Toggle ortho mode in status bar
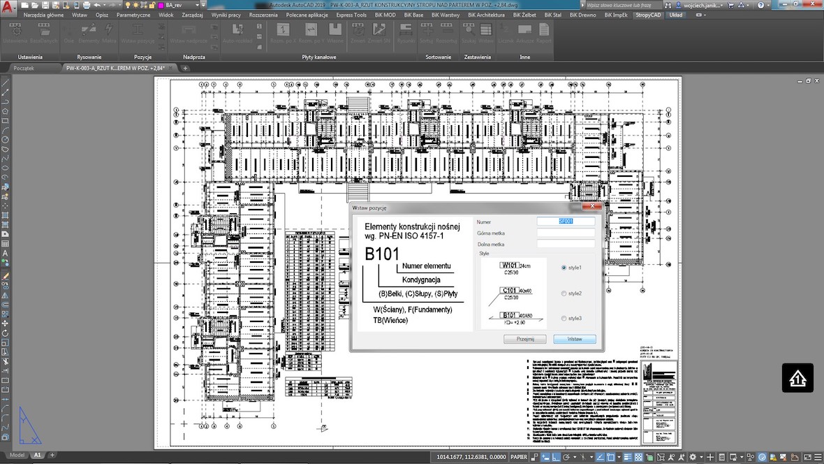This screenshot has width=824, height=464. click(556, 457)
